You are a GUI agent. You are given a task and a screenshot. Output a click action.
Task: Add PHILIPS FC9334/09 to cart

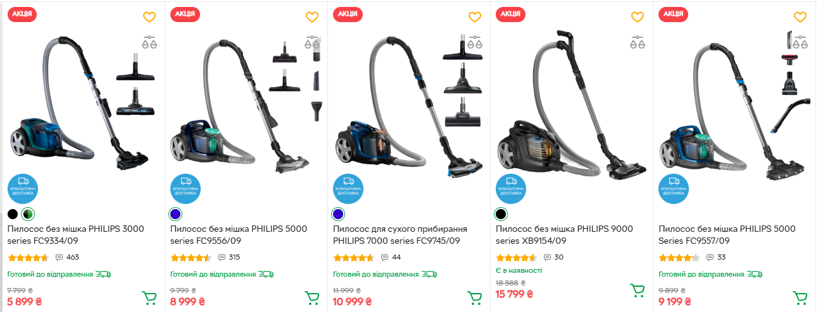(149, 297)
